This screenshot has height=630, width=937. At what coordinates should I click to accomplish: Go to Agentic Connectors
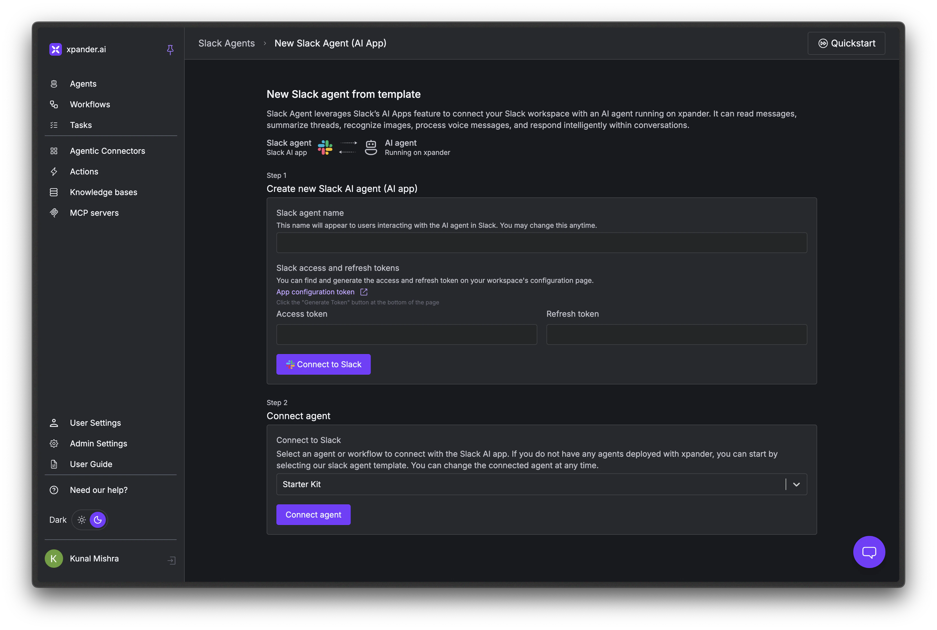(108, 151)
